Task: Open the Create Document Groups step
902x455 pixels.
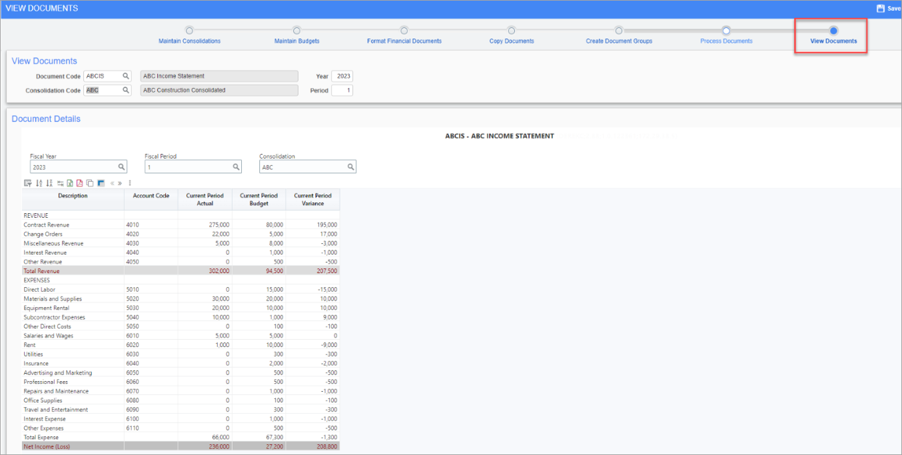Action: [619, 35]
